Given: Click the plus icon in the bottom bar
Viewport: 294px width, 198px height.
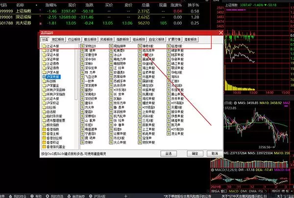Looking at the screenshot, I should [x=125, y=196].
